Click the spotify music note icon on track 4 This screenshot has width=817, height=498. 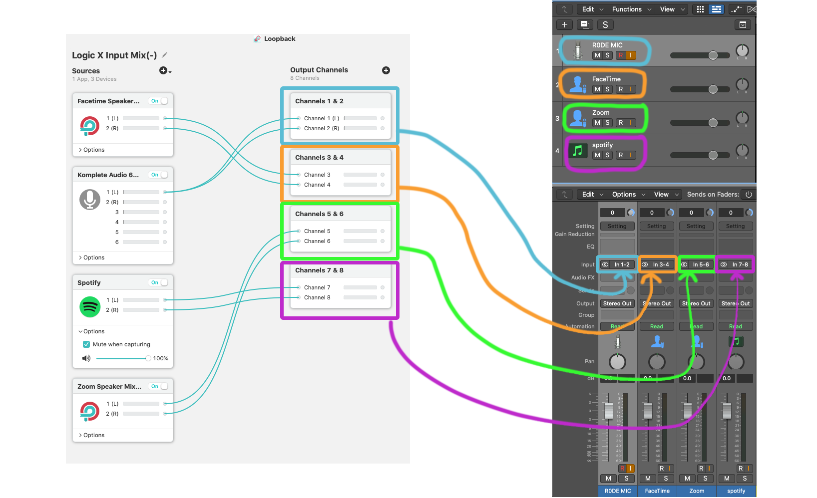[x=578, y=150]
